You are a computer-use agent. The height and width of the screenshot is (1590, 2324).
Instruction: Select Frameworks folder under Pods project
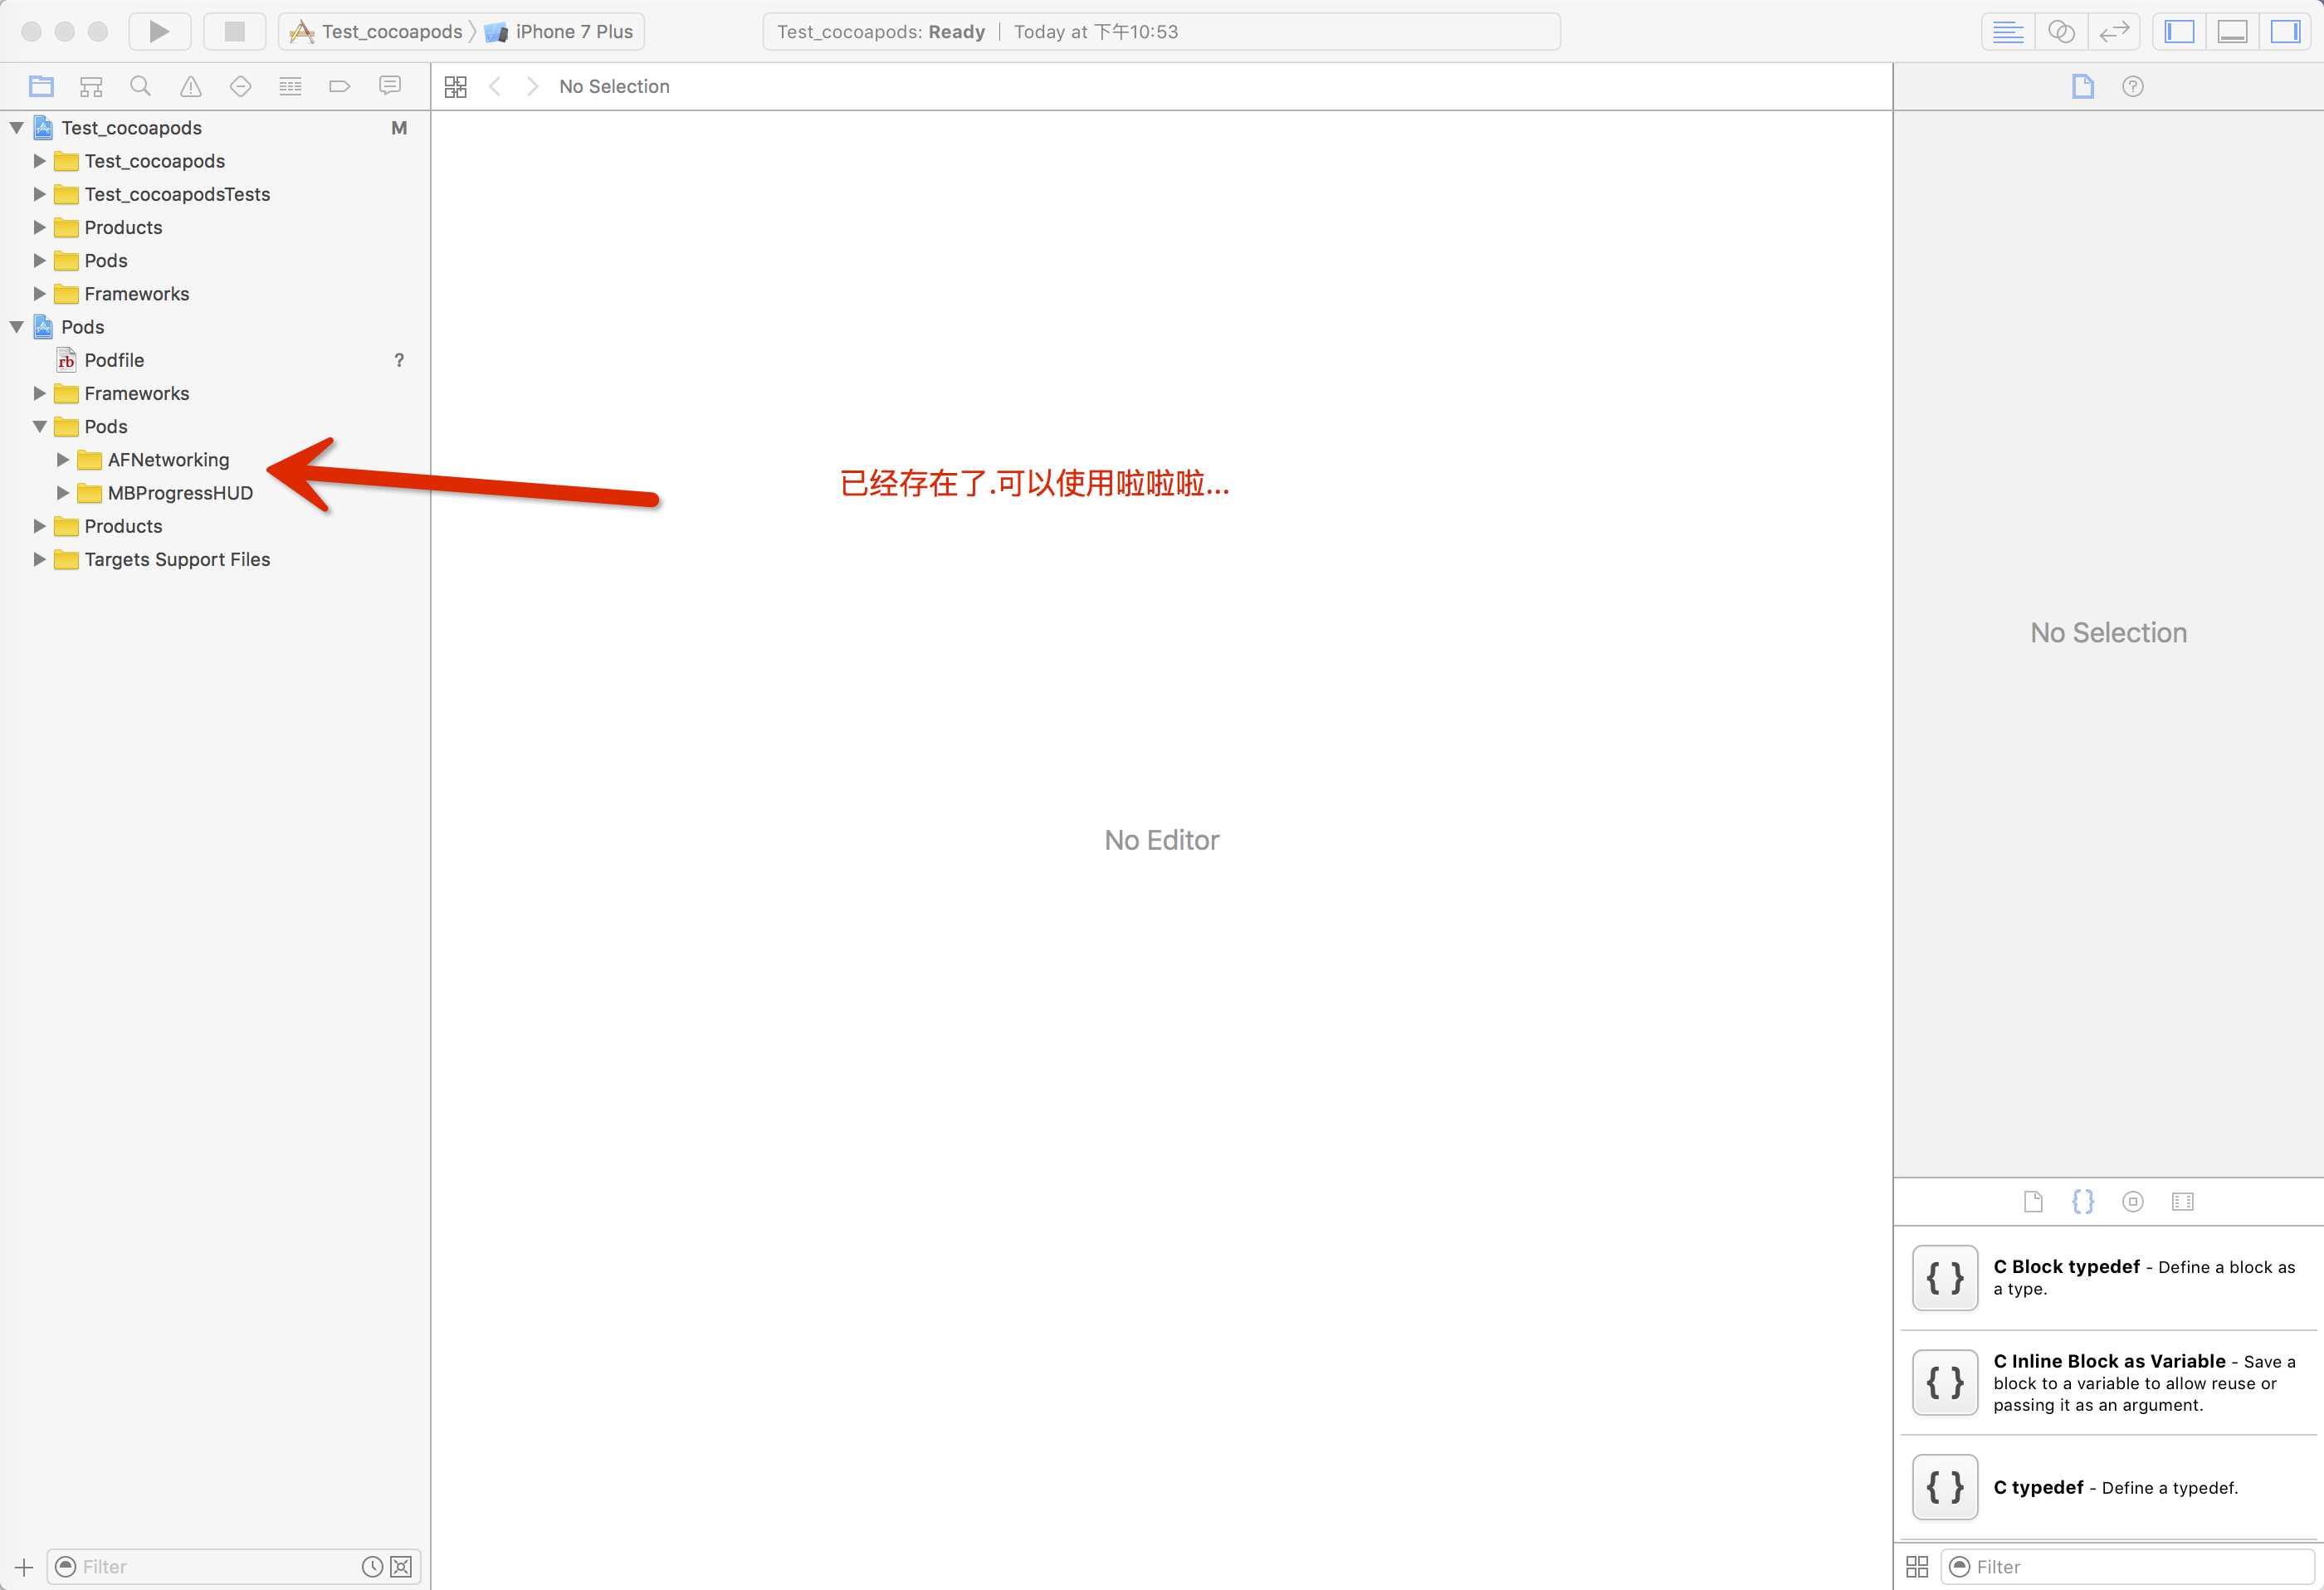click(x=215, y=393)
